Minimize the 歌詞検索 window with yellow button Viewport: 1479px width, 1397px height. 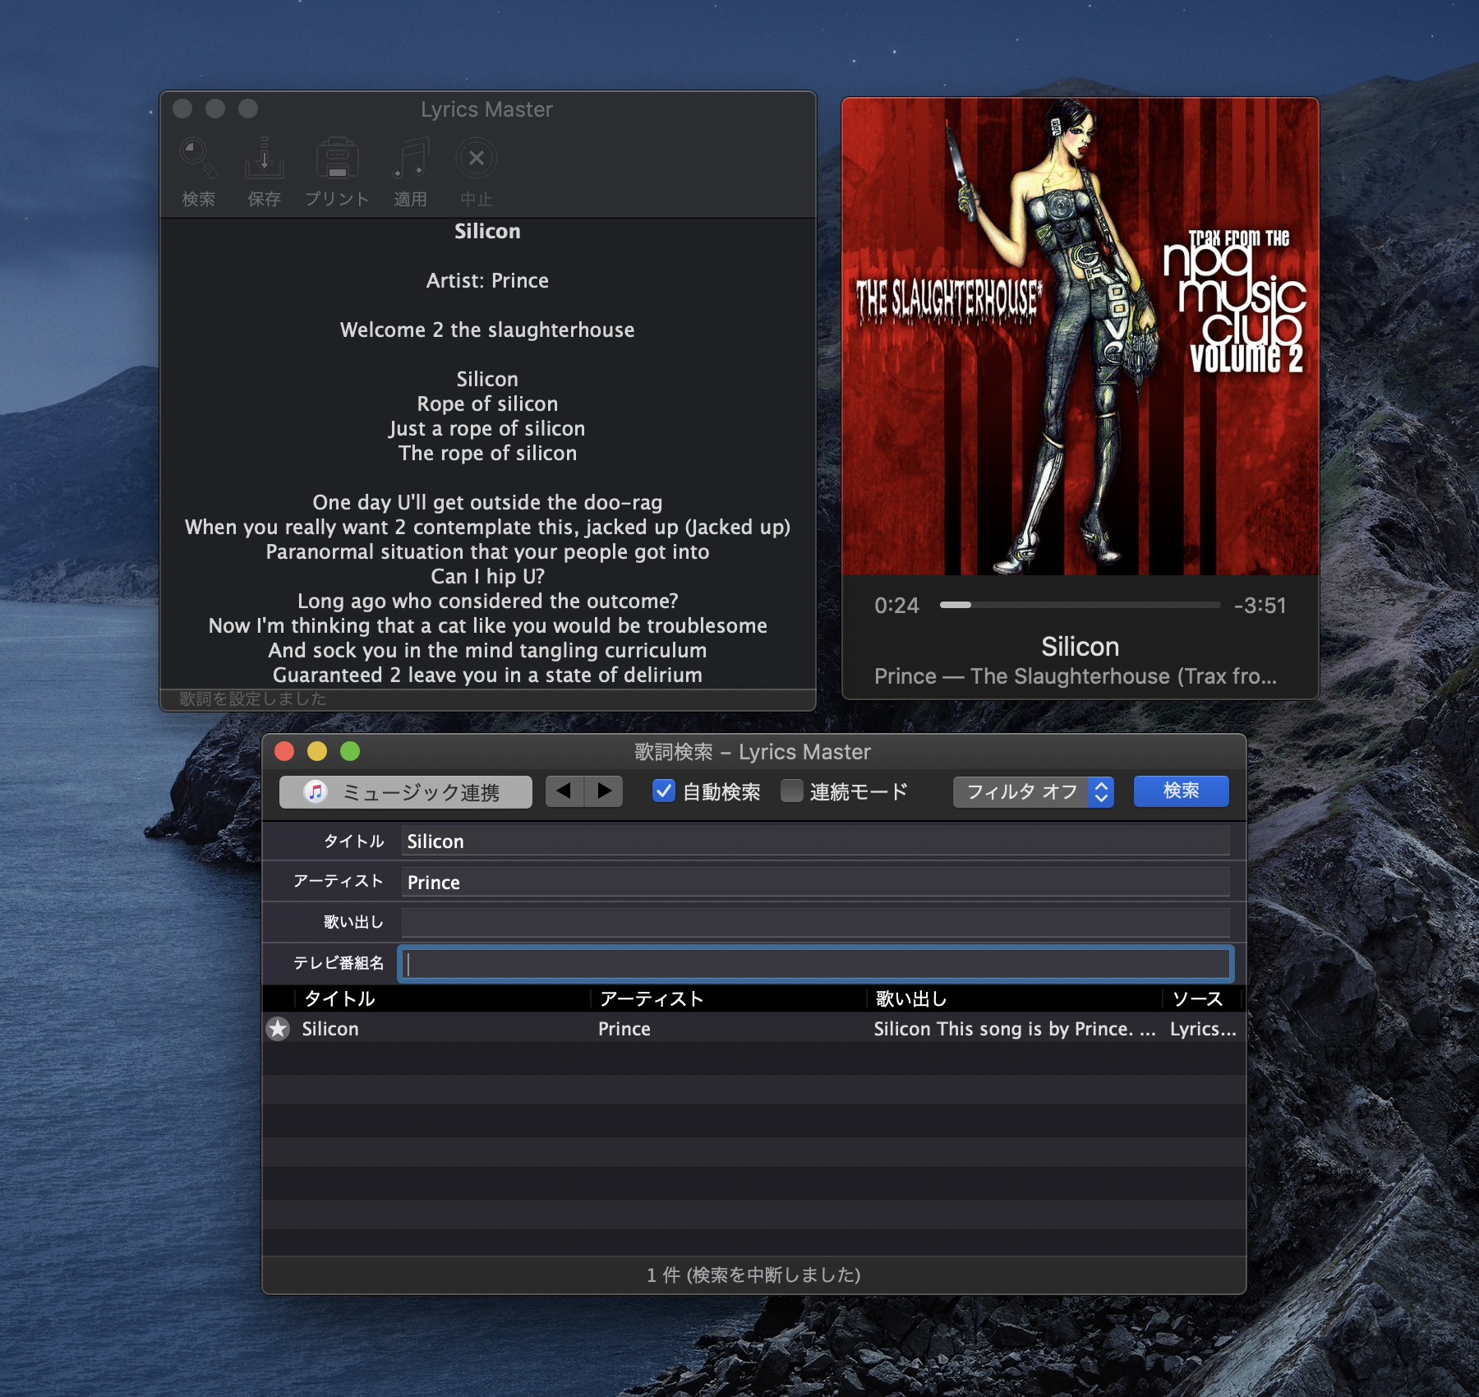coord(317,751)
